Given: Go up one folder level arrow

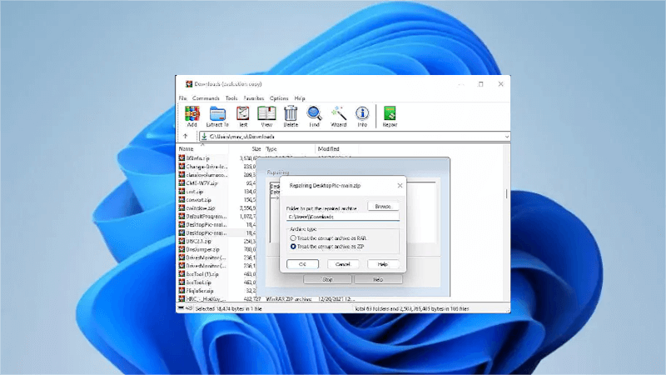Looking at the screenshot, I should coord(185,136).
